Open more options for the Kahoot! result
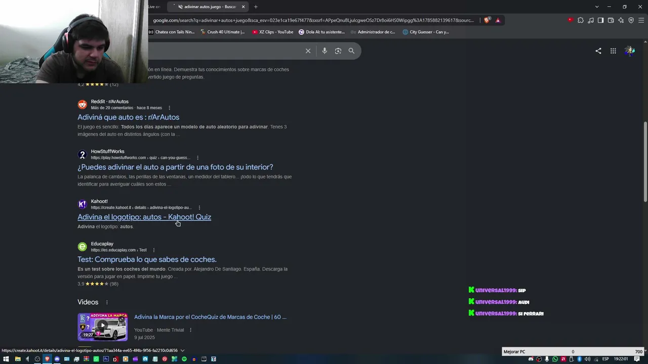The width and height of the screenshot is (648, 364). (199, 208)
